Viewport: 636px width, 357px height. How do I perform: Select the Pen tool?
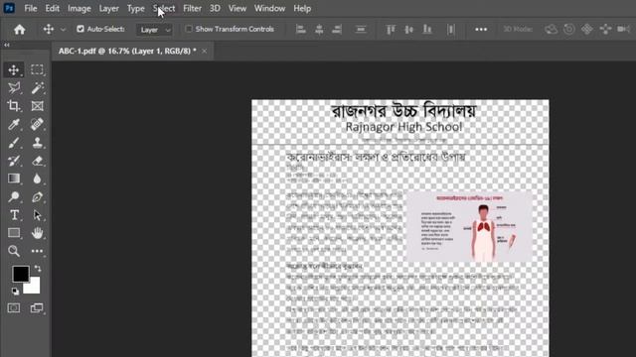click(37, 196)
